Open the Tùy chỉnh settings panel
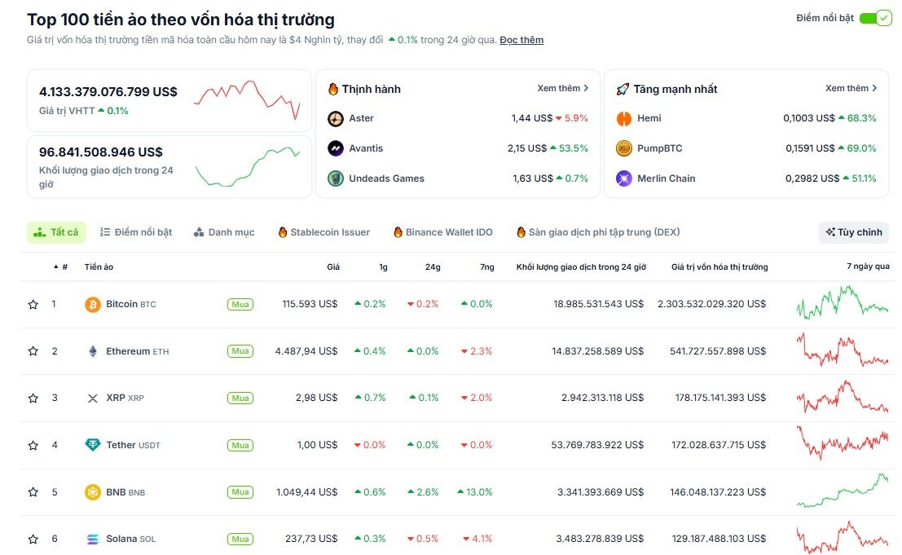 853,232
